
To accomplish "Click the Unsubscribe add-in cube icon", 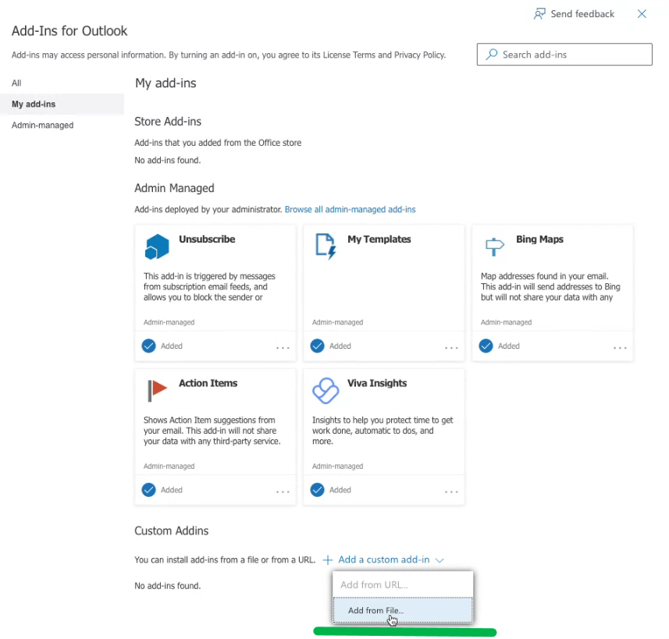I will click(x=157, y=247).
